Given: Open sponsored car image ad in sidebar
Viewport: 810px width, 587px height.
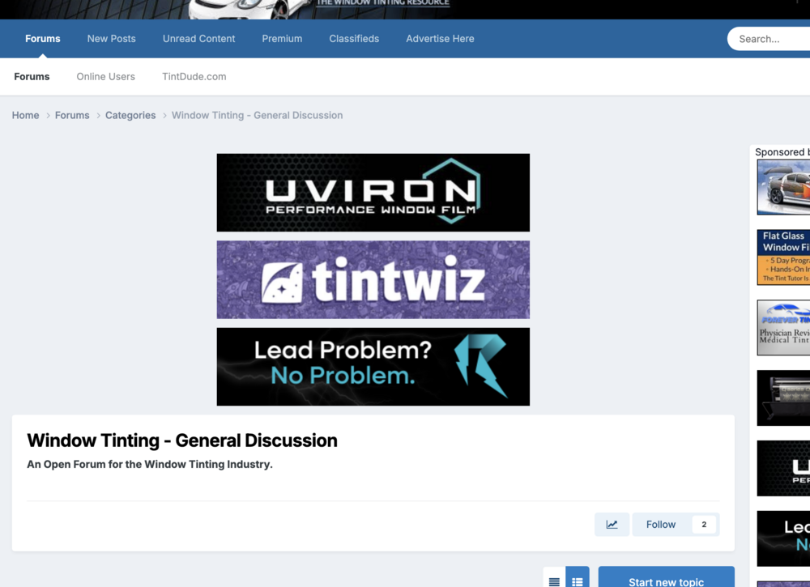Looking at the screenshot, I should (783, 187).
